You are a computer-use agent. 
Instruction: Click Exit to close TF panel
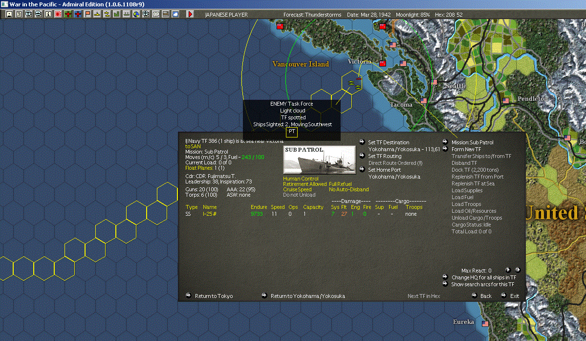(x=515, y=296)
